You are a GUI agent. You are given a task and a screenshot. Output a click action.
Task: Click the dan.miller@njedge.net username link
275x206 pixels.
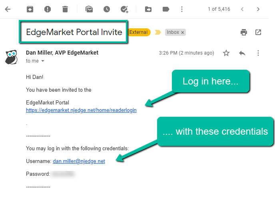79,161
